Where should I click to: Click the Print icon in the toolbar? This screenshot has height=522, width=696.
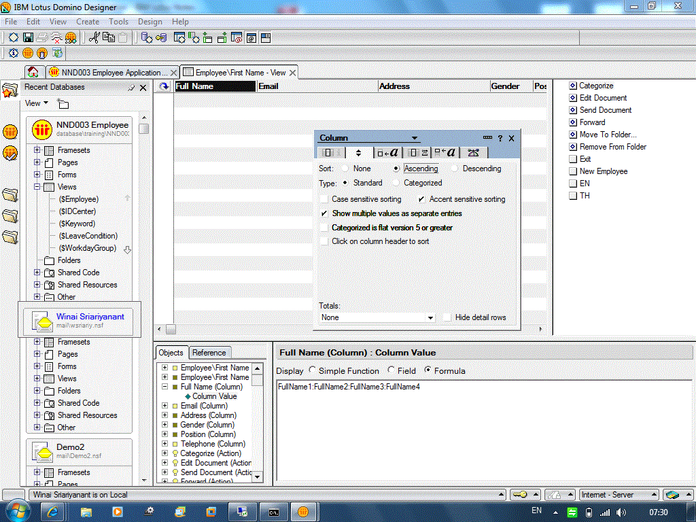pos(42,38)
